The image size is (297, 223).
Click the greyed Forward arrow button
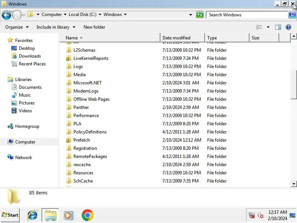pos(17,15)
